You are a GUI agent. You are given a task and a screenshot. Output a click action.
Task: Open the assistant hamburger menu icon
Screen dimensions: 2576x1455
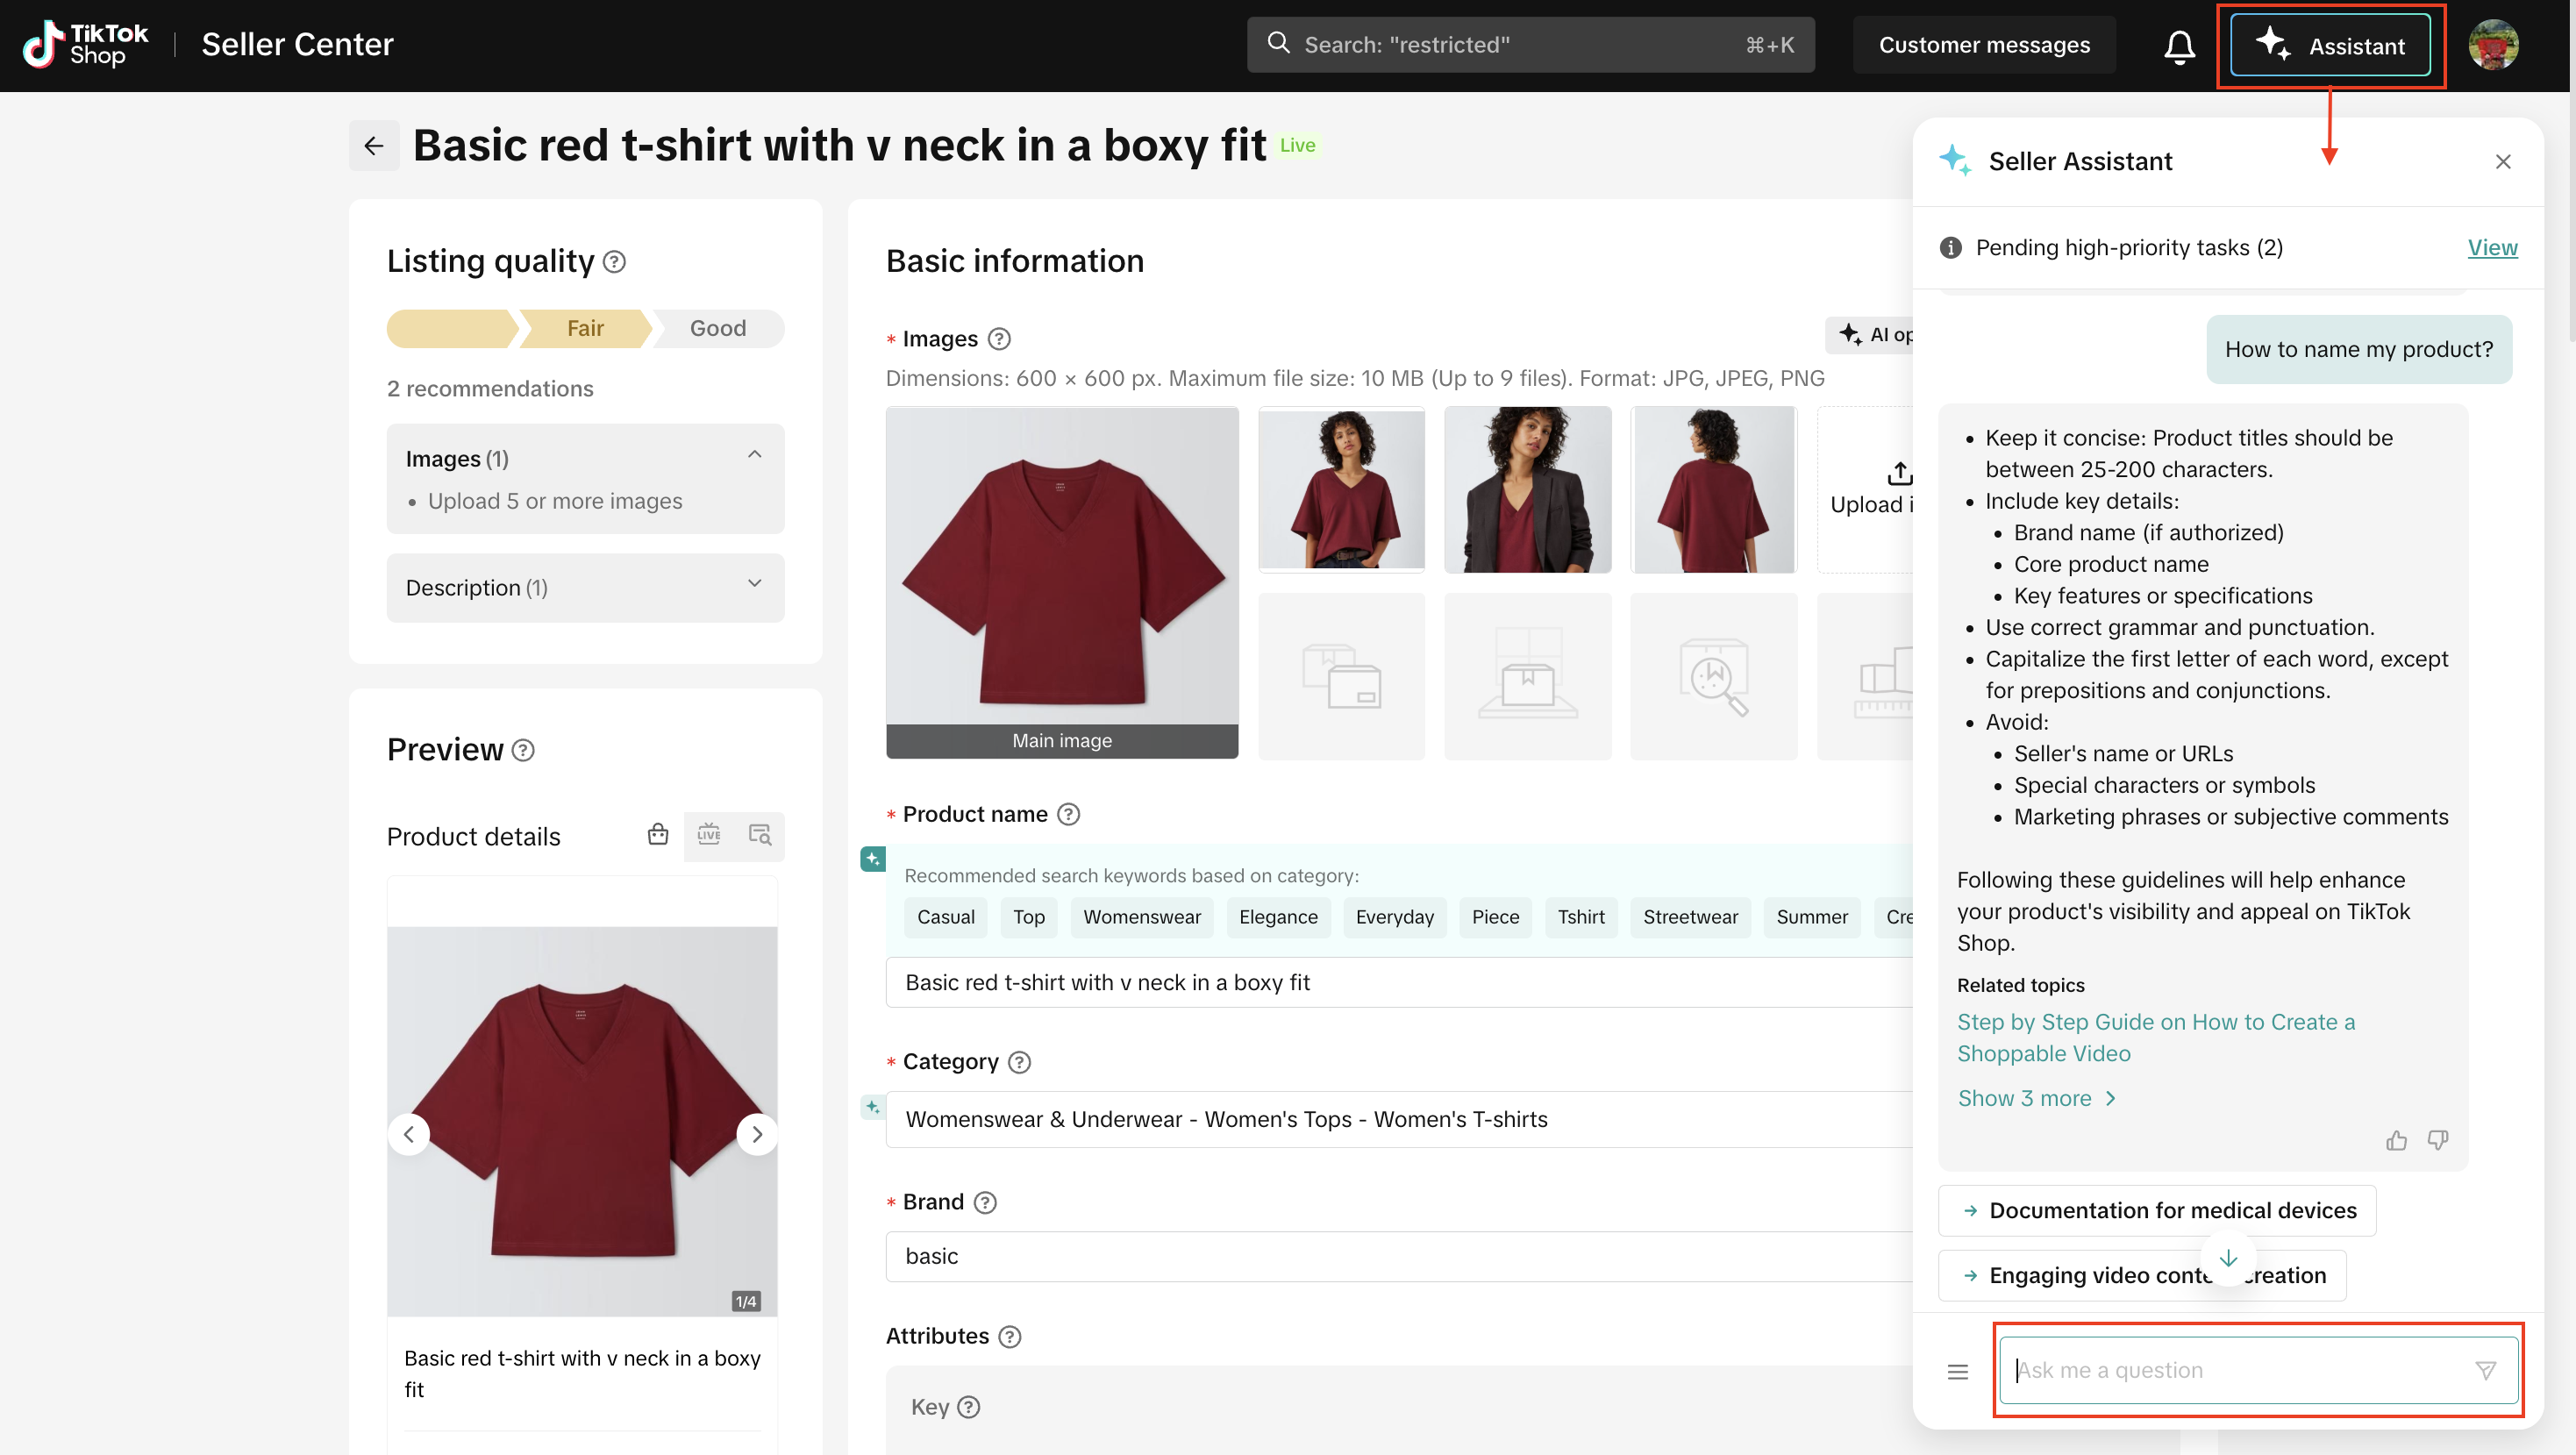click(1958, 1371)
